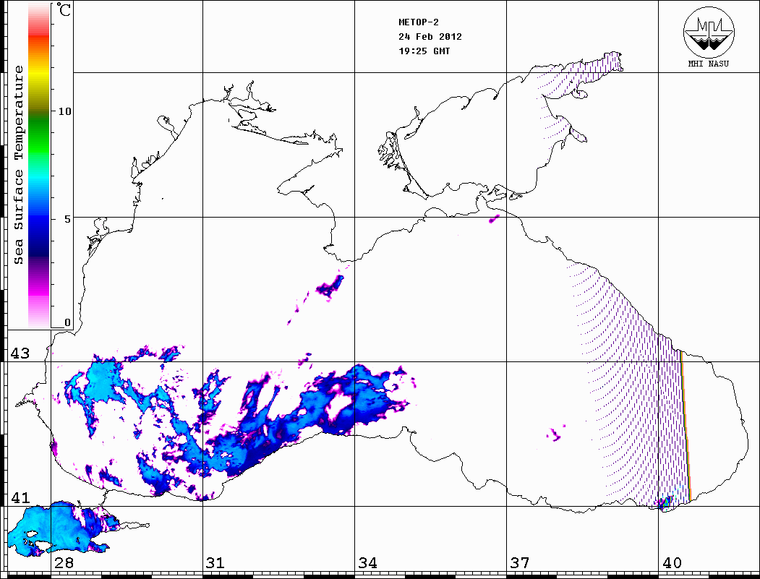Click longitude label '40'

[x=672, y=562]
